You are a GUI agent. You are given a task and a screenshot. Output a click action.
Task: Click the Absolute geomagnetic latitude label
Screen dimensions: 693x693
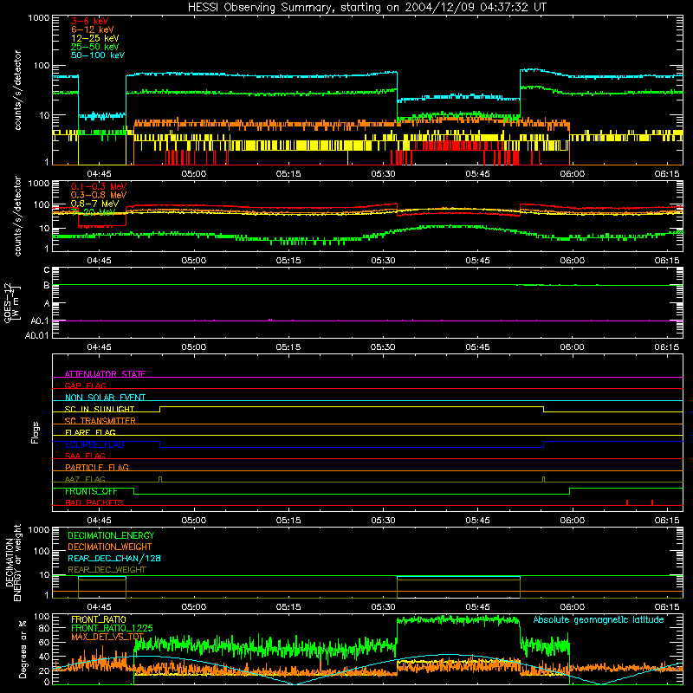(x=599, y=620)
